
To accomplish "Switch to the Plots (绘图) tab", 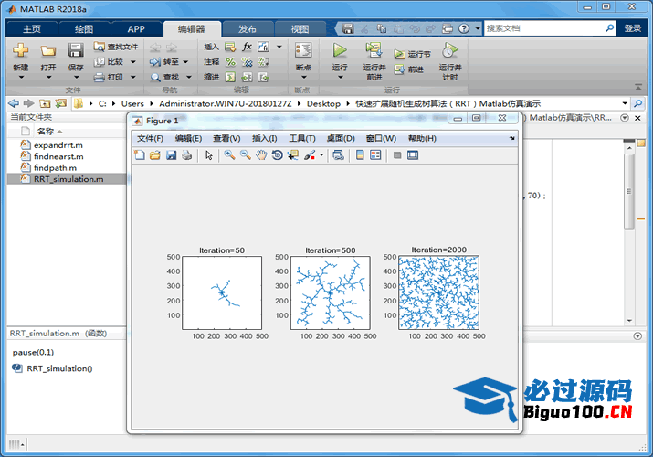I will tap(84, 28).
